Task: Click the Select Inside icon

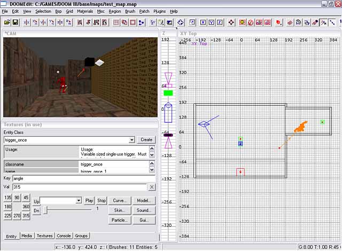Action: click(x=105, y=22)
